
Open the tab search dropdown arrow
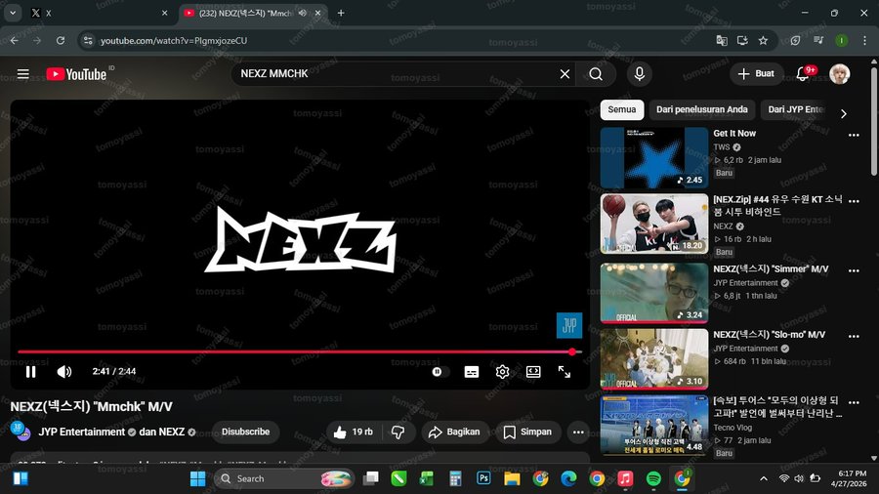pyautogui.click(x=13, y=13)
